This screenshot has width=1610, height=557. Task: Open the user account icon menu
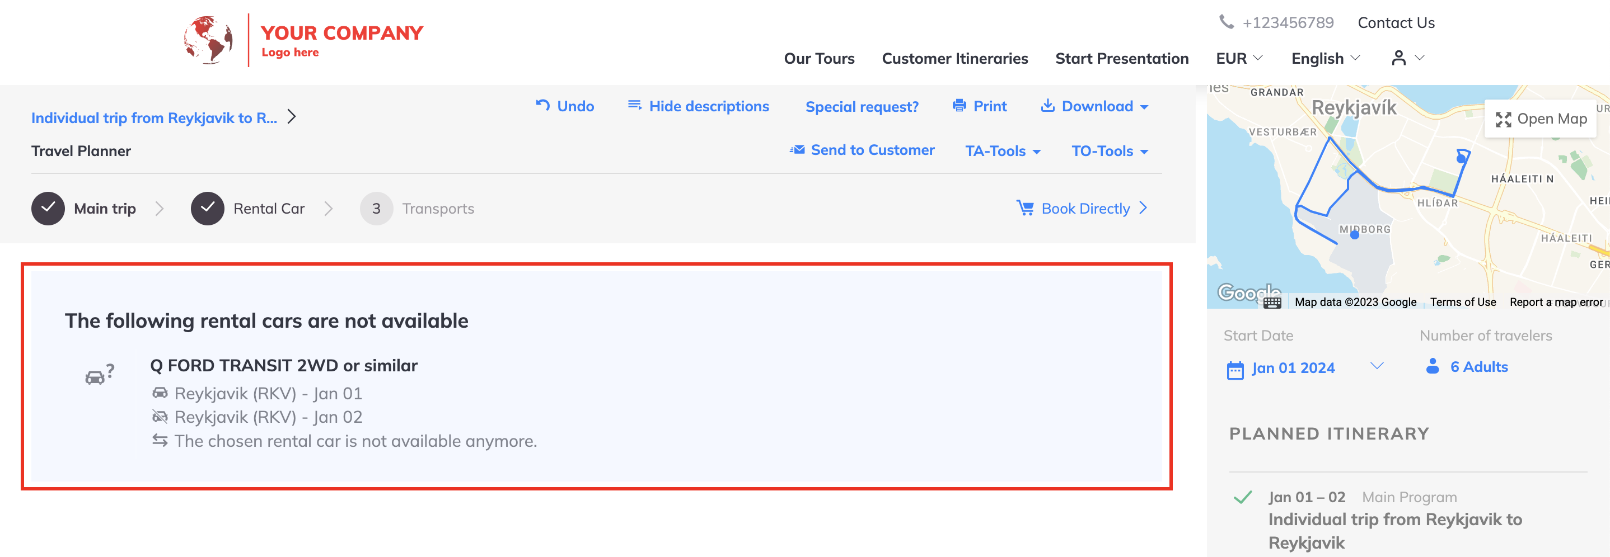(1399, 58)
